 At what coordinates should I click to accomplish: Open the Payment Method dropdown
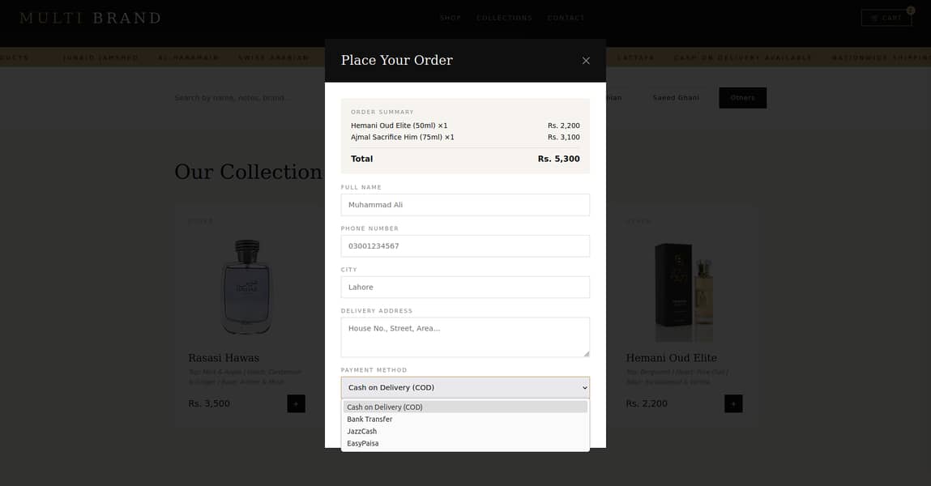pyautogui.click(x=465, y=387)
